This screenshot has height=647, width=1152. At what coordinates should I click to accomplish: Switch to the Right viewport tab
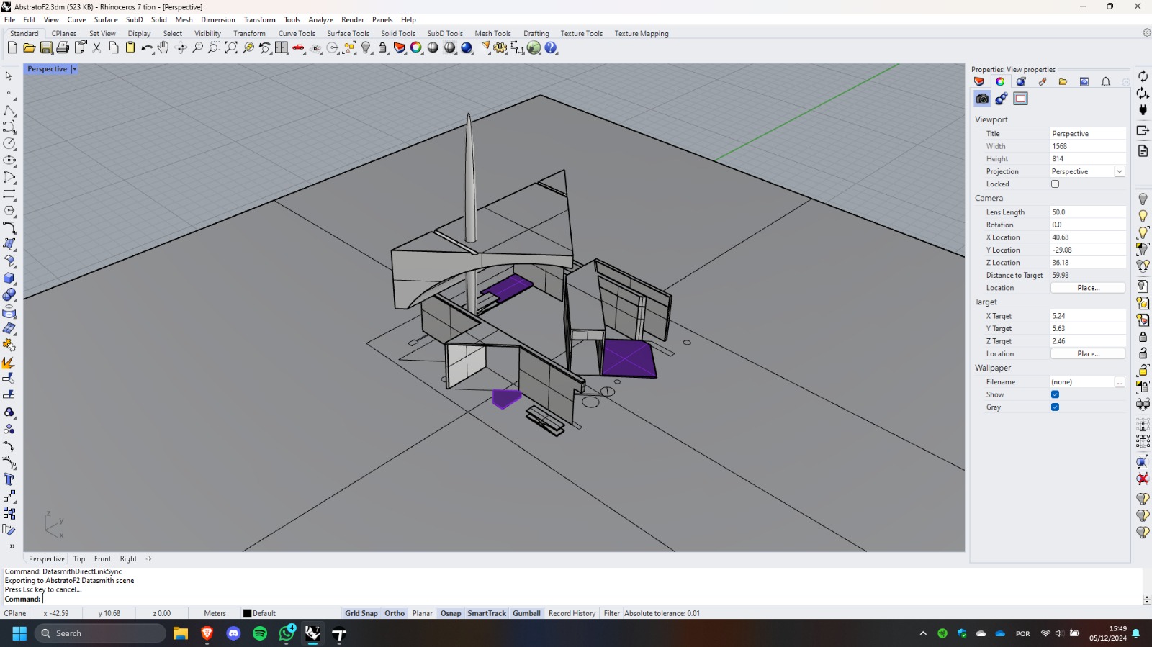[128, 558]
